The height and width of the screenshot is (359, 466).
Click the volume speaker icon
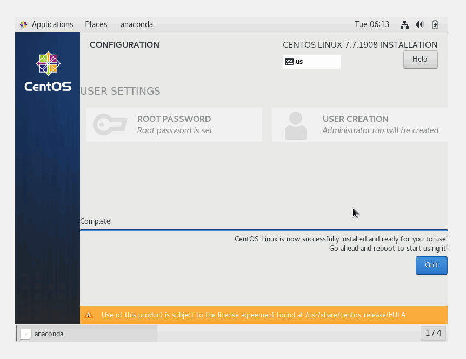[x=420, y=24]
